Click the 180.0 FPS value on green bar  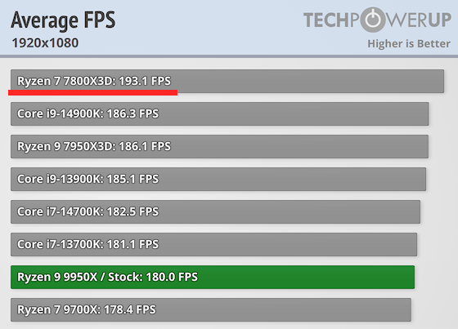tap(172, 277)
